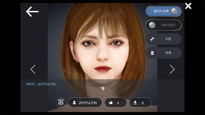Like this preset with the thumbs-up button
The image size is (205, 115).
116,103
